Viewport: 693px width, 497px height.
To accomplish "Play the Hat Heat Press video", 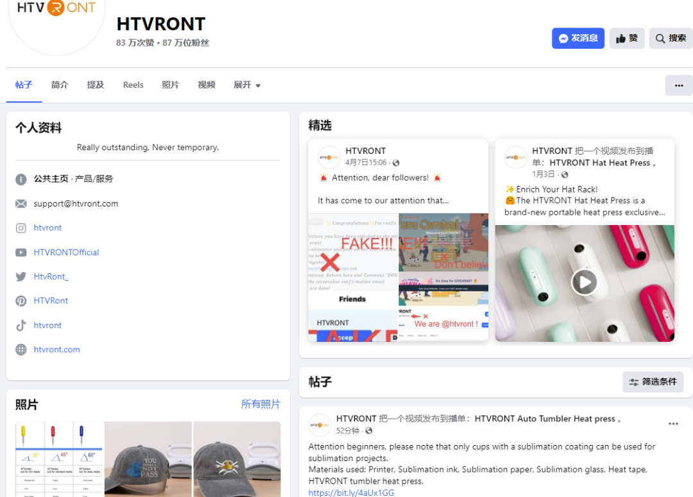I will click(585, 282).
